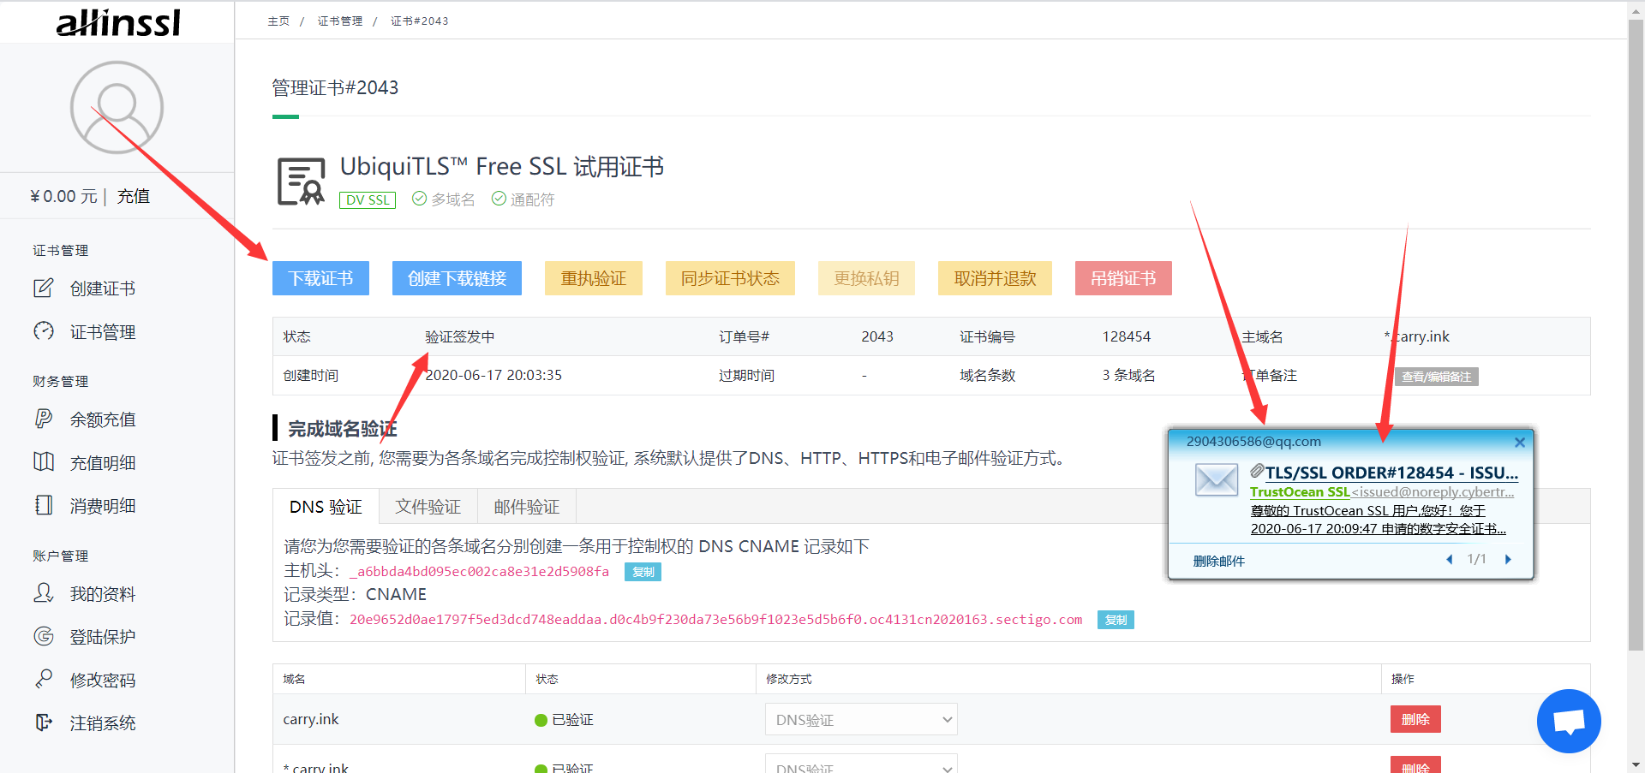The image size is (1645, 773).
Task: Click the 2904306586@qq.com popup title
Action: [1253, 442]
